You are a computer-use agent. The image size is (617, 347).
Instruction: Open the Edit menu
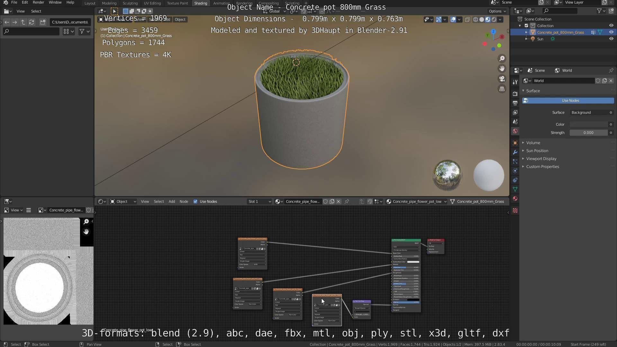[x=25, y=3]
